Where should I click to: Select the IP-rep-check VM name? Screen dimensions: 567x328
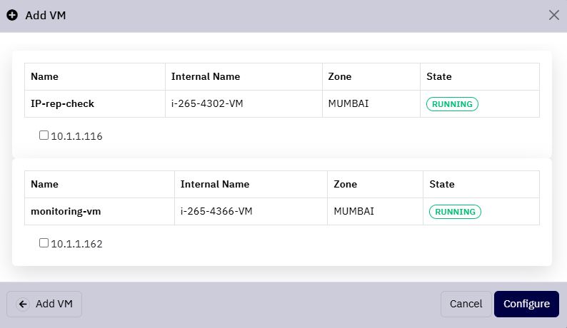click(62, 103)
